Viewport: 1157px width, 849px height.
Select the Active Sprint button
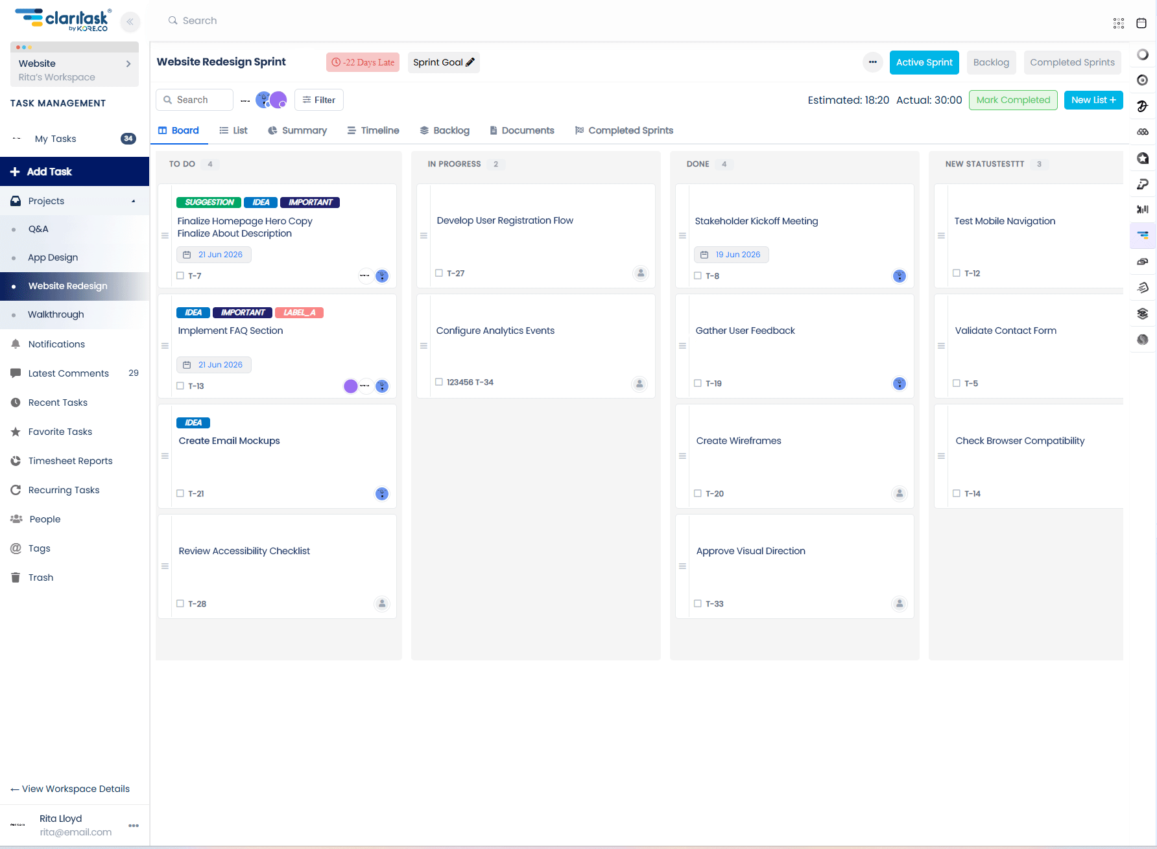pyautogui.click(x=924, y=62)
